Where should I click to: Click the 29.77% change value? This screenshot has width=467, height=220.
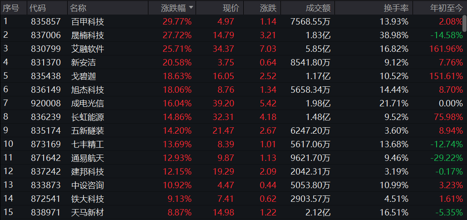[x=177, y=21]
